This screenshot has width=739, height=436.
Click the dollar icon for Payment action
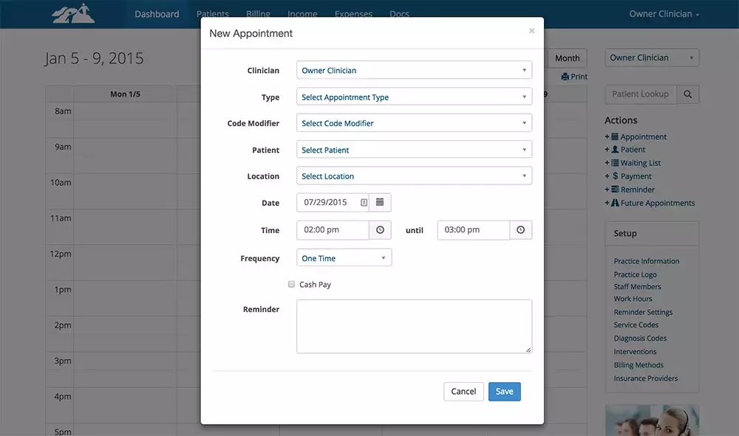click(616, 176)
